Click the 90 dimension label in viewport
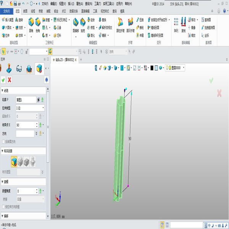Image resolution: width=229 pixels, height=229 pixels. click(130, 139)
